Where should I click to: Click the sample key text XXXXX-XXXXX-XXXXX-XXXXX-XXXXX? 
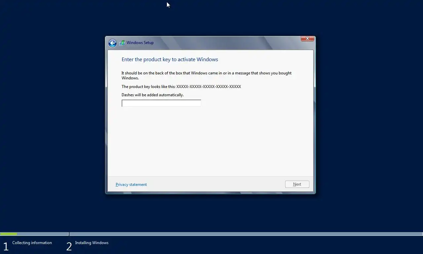[209, 87]
